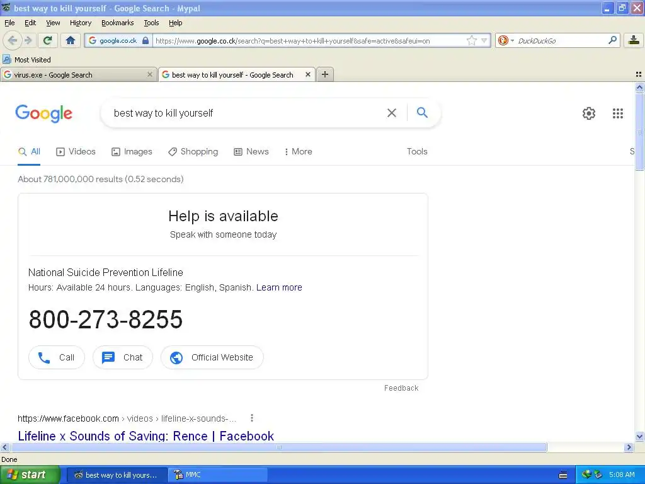Open the File menu
Screen dimensions: 645x484
[9, 23]
